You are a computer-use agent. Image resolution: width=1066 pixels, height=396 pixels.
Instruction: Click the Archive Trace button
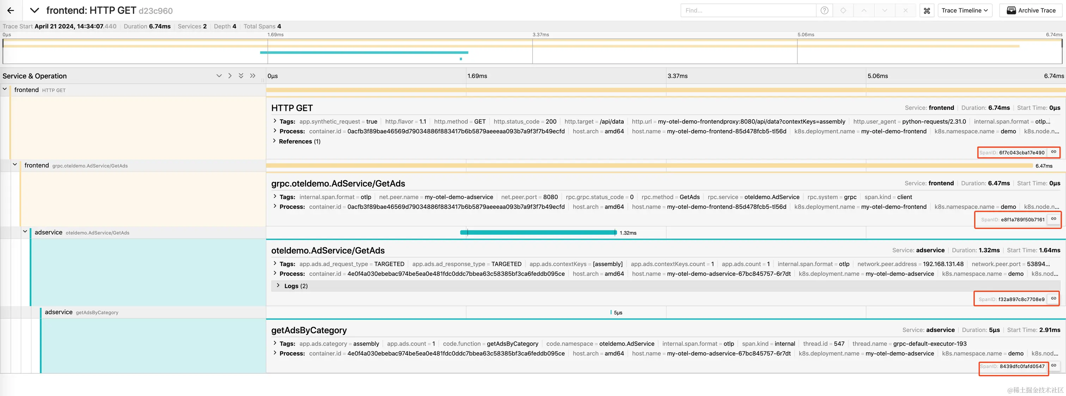tap(1030, 10)
